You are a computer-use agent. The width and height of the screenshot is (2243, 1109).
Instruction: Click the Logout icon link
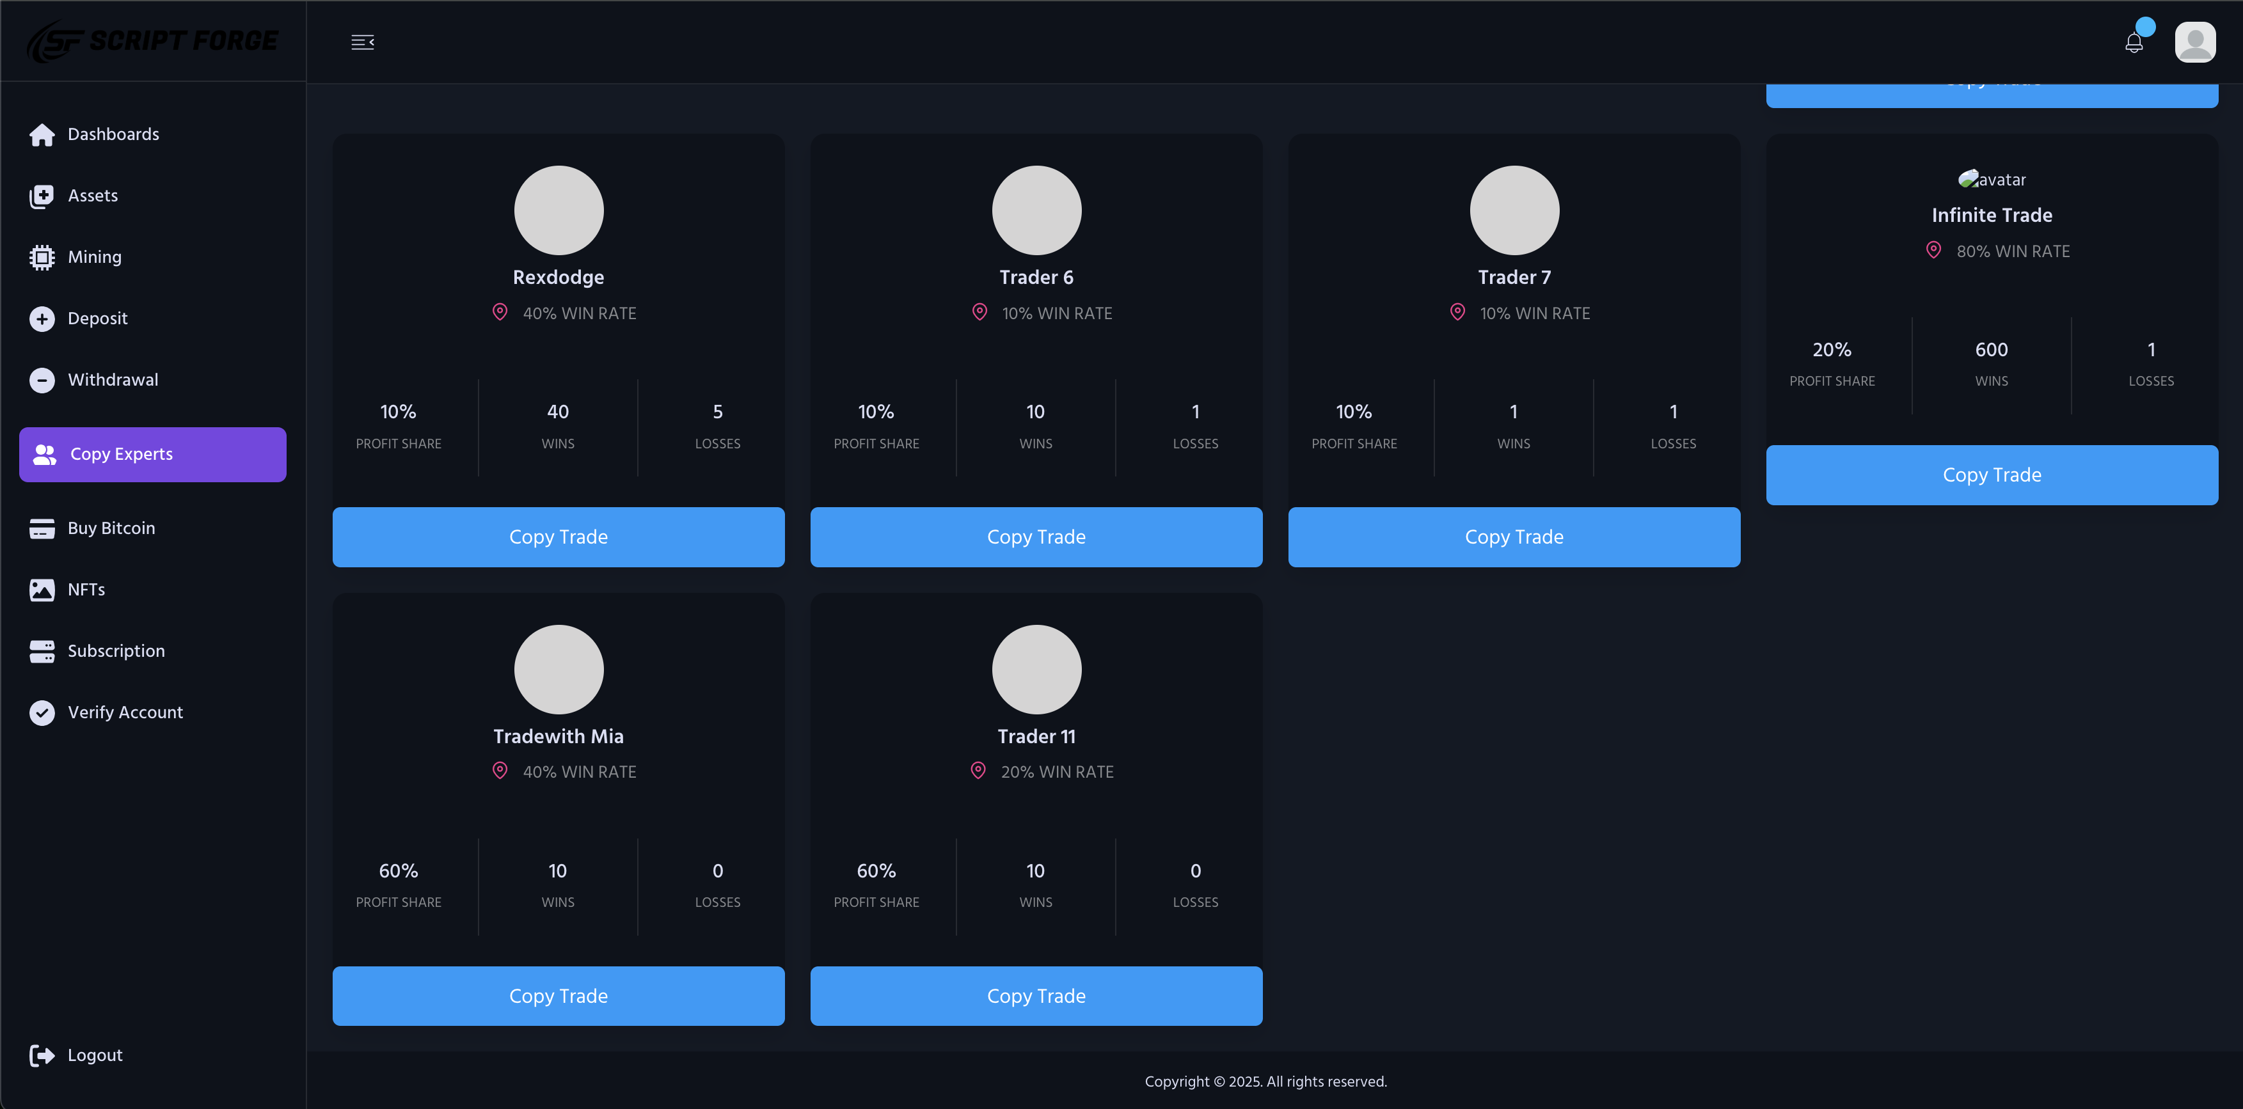point(41,1056)
